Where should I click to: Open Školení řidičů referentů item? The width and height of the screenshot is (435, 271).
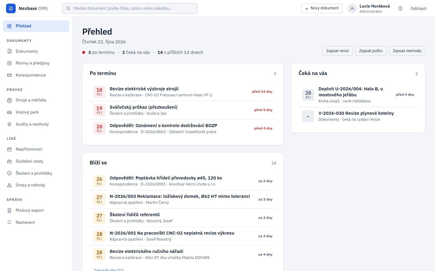point(183,218)
